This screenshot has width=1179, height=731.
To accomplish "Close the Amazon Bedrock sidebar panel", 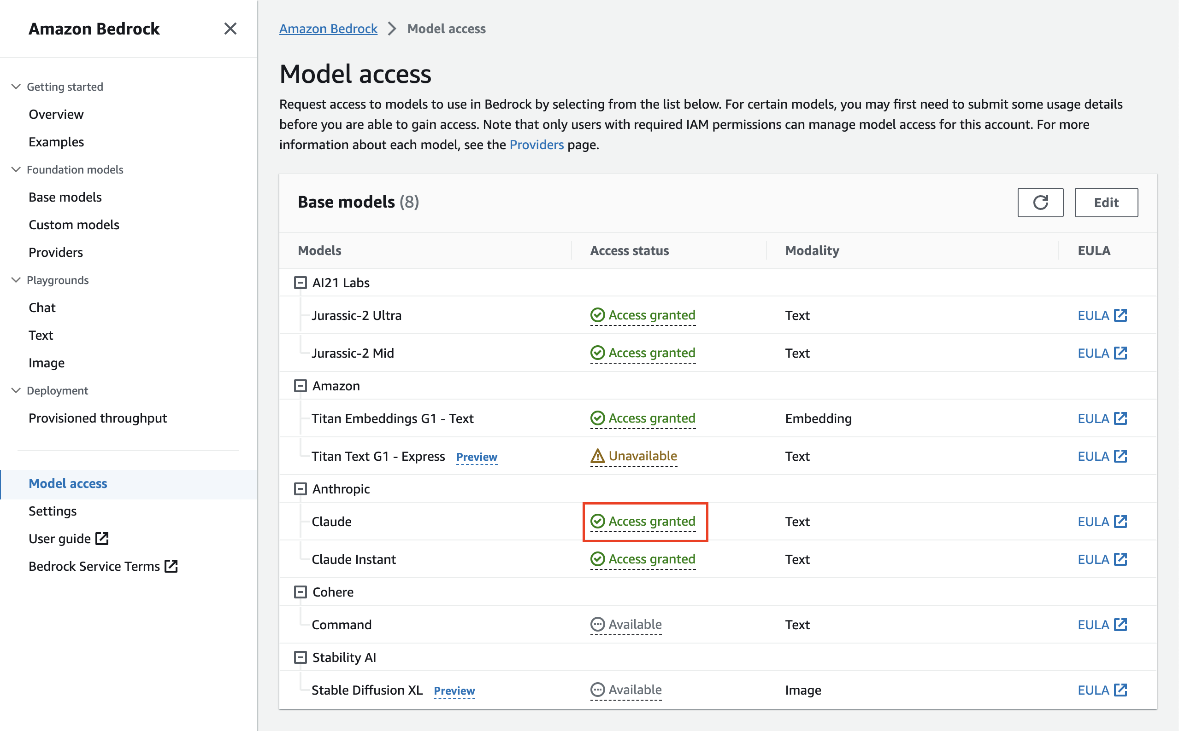I will 230,29.
